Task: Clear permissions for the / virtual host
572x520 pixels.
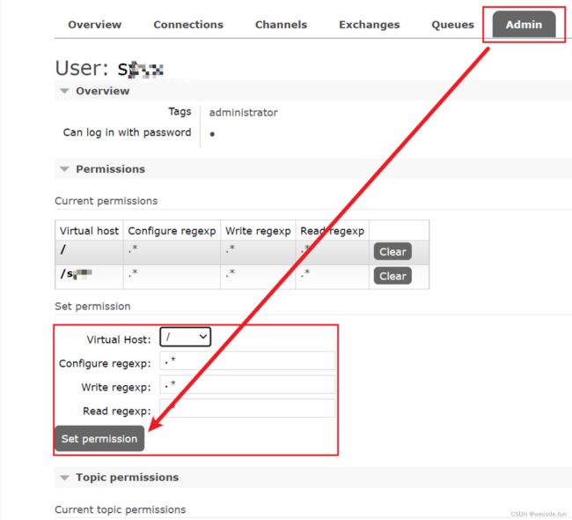Action: click(x=392, y=251)
